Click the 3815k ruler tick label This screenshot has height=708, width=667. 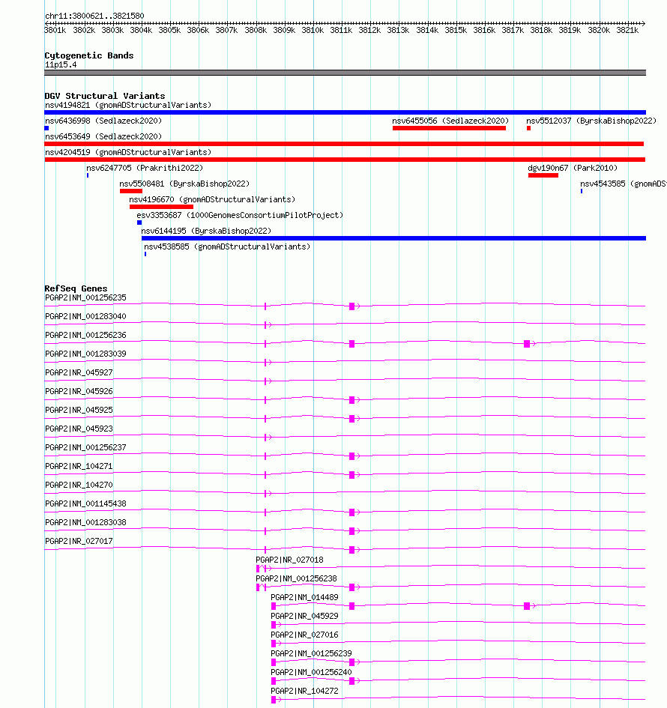tap(456, 30)
